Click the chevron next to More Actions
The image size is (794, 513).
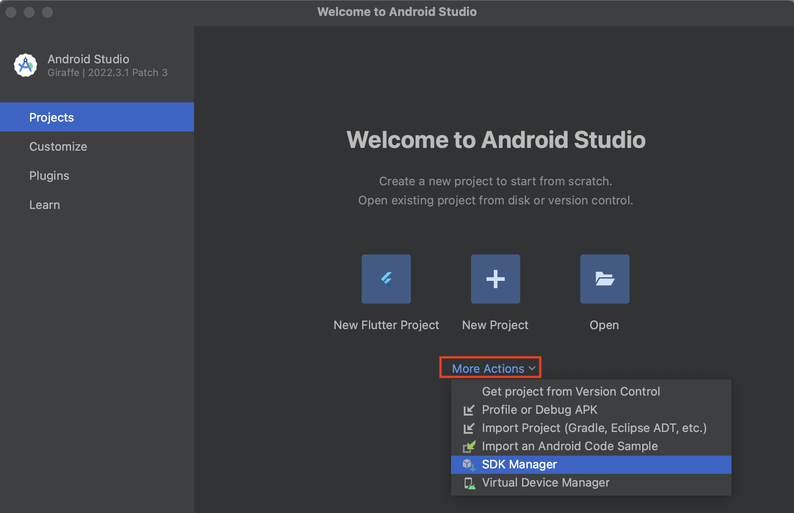tap(532, 368)
